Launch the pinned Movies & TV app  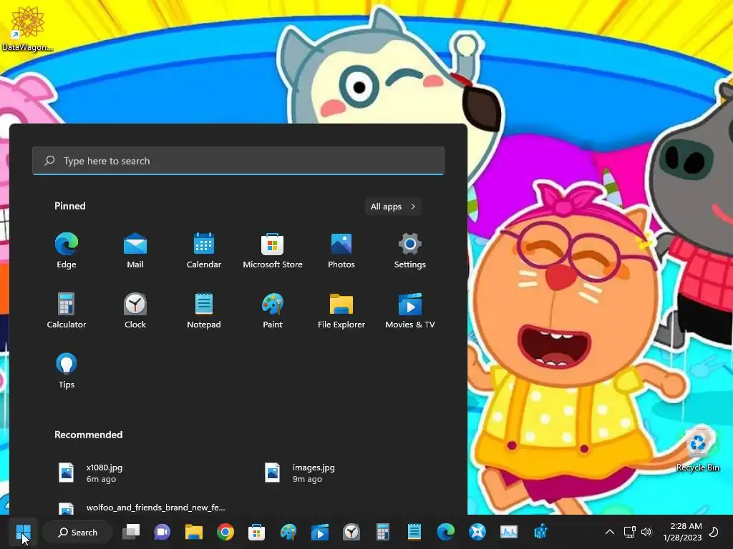coord(410,311)
